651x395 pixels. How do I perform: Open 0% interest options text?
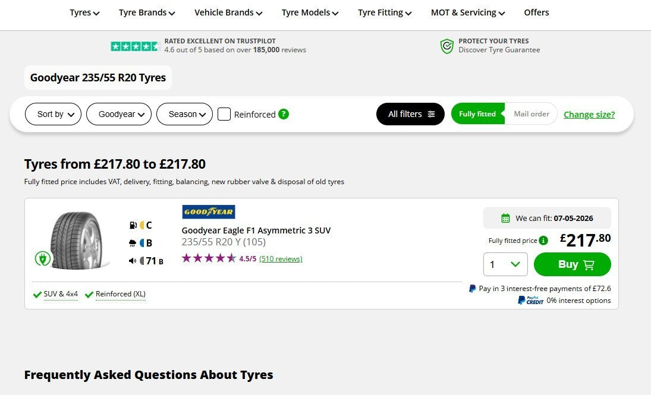pos(578,301)
